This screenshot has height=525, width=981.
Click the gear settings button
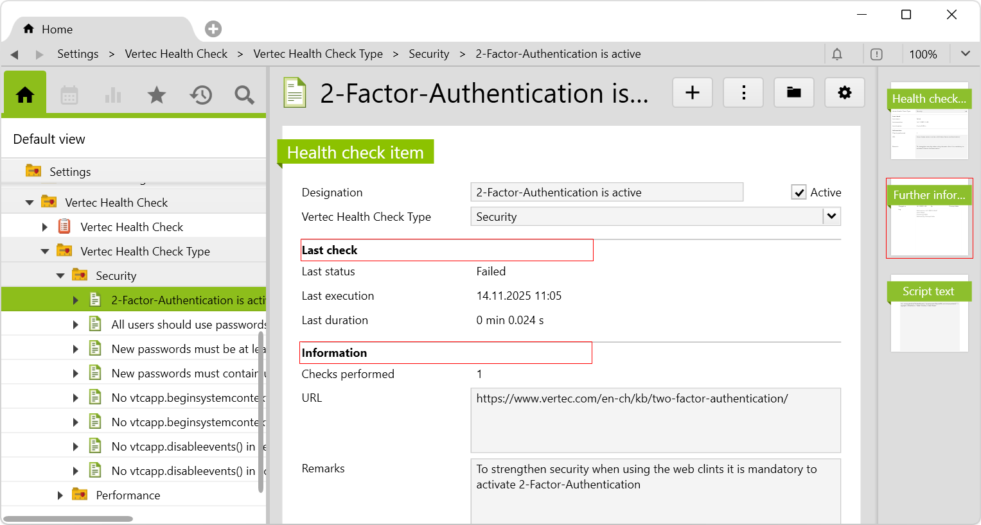point(844,93)
